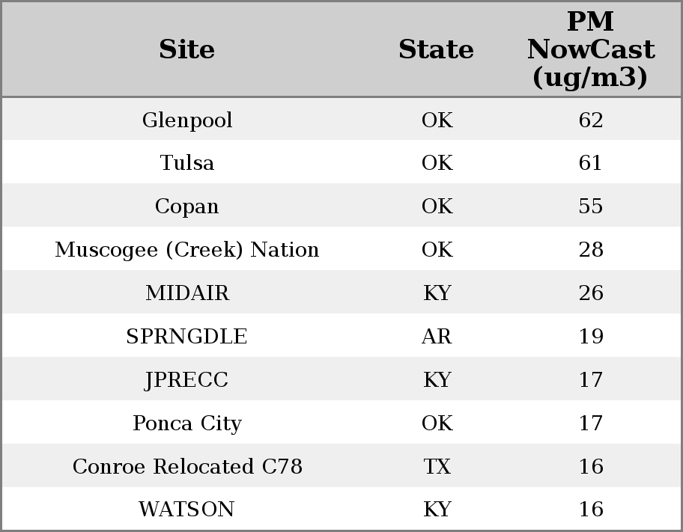Click the PM NowCast (ug/m3) column header
683x532 pixels.
click(x=590, y=50)
